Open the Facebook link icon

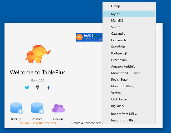tap(48, 88)
